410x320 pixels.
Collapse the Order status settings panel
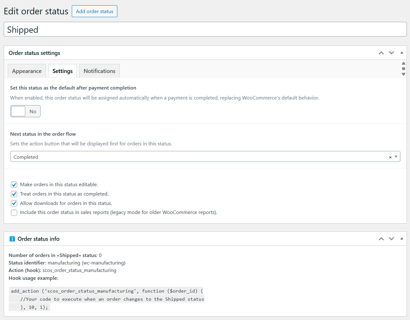coord(402,53)
